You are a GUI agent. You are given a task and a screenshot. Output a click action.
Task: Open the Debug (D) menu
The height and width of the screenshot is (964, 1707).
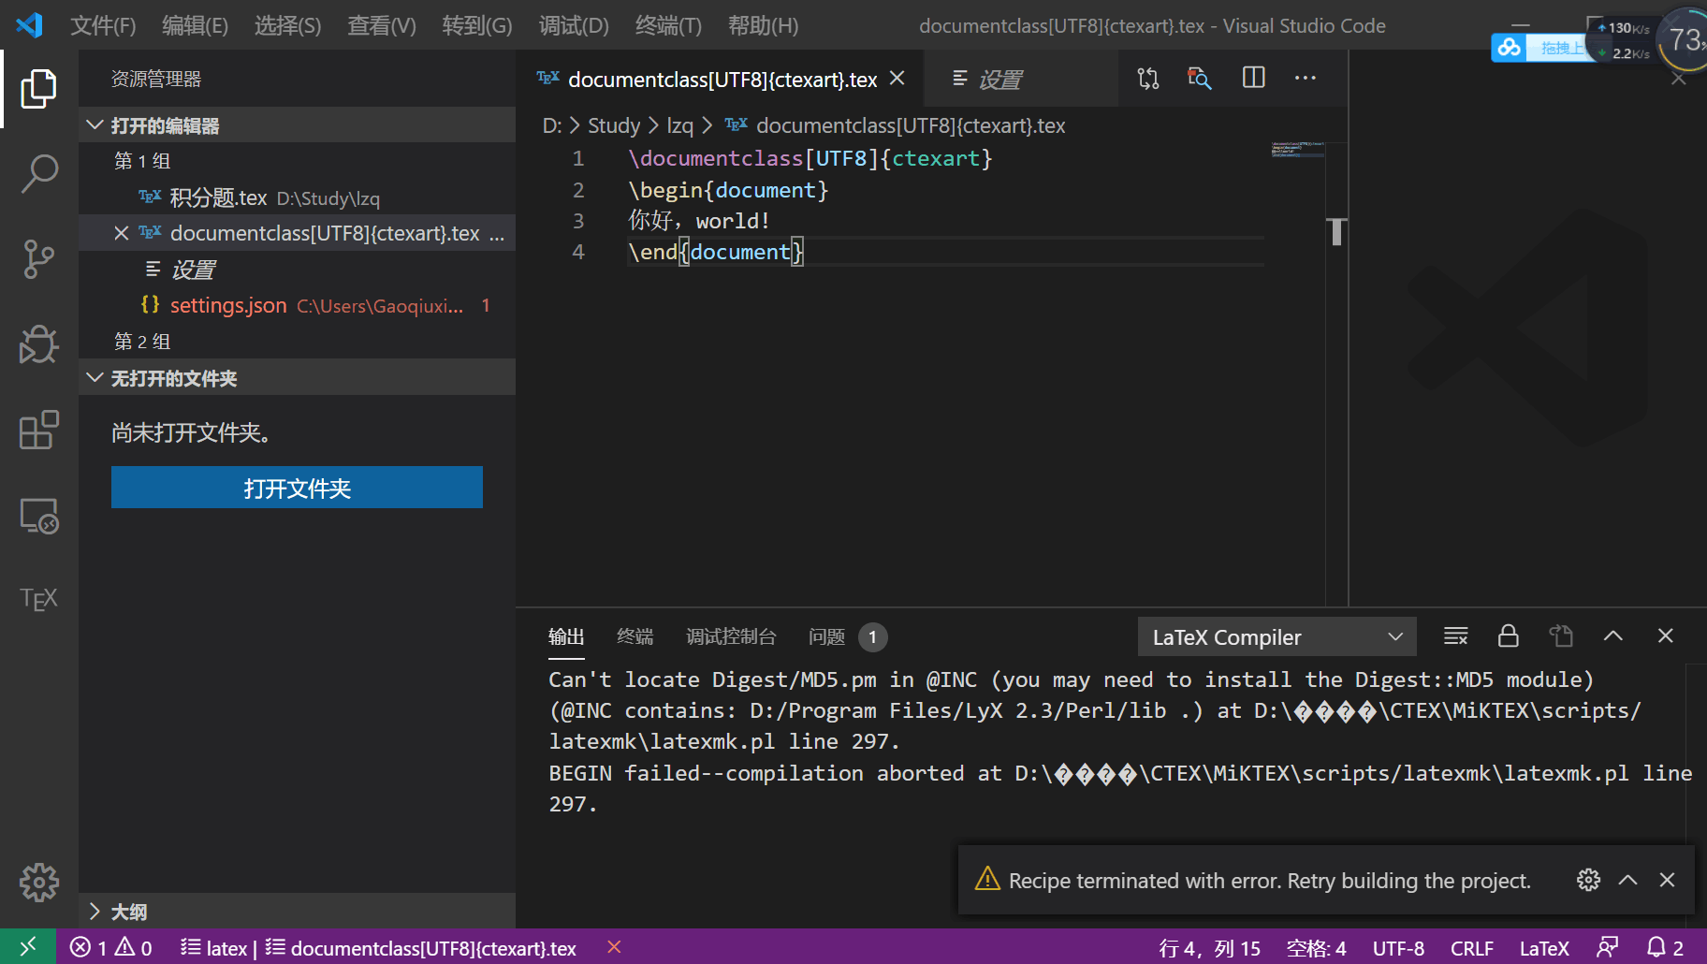[574, 25]
